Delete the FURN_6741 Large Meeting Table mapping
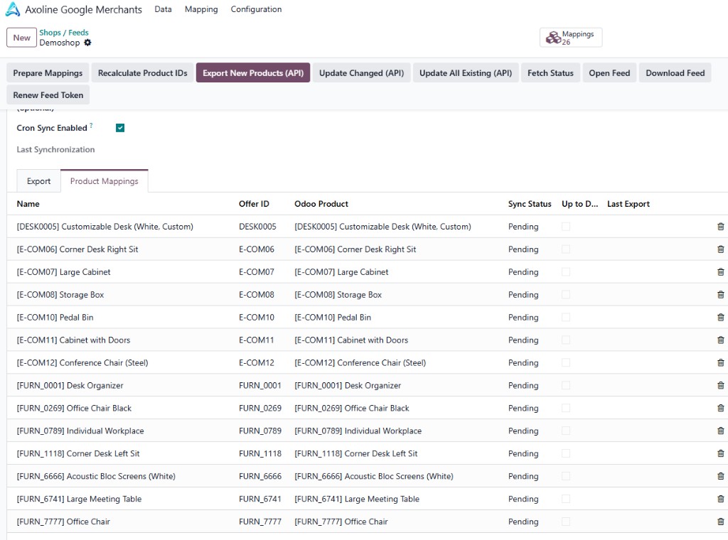 pos(720,499)
